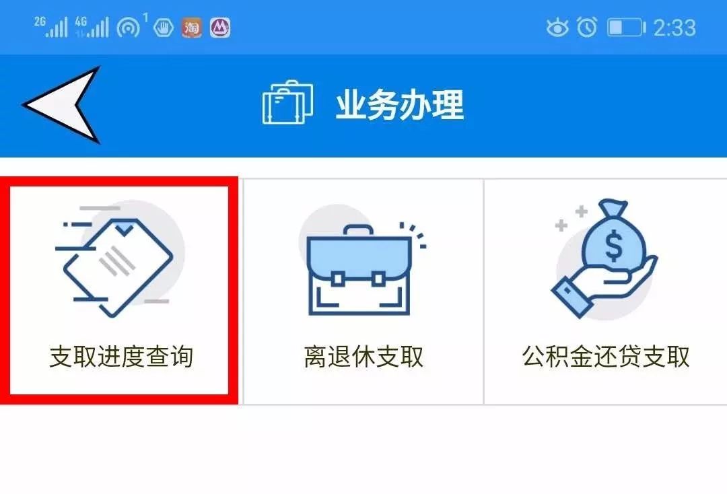Select the 支取进度查询 text label
Image resolution: width=727 pixels, height=494 pixels.
pos(121,356)
